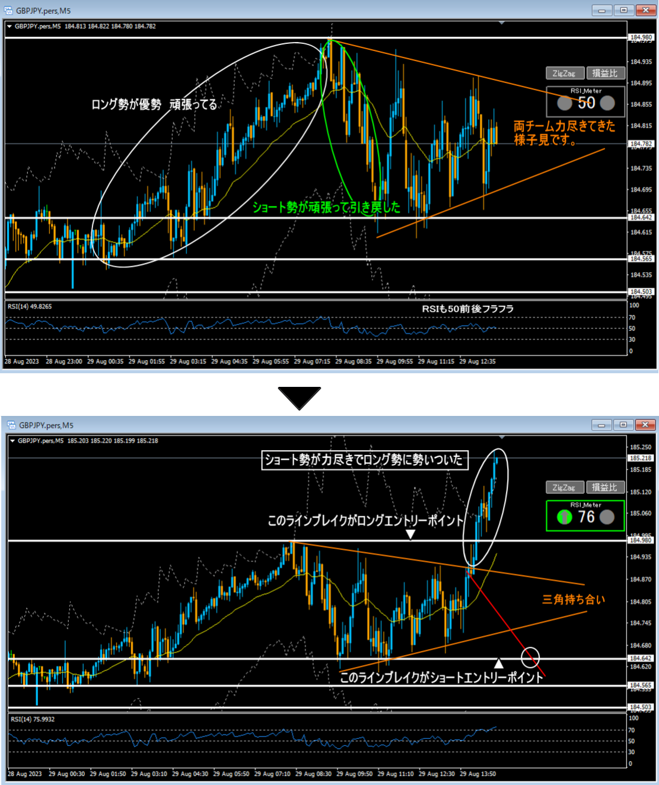Toggle ZigZag in the top chart
Image resolution: width=659 pixels, height=785 pixels.
(564, 73)
